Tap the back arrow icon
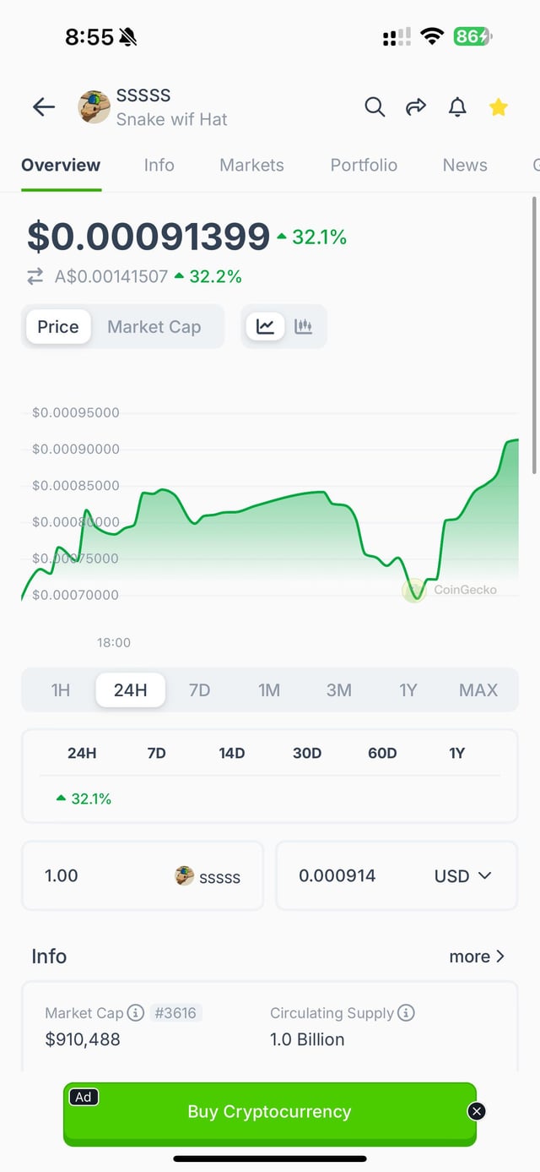540x1172 pixels. click(x=44, y=106)
